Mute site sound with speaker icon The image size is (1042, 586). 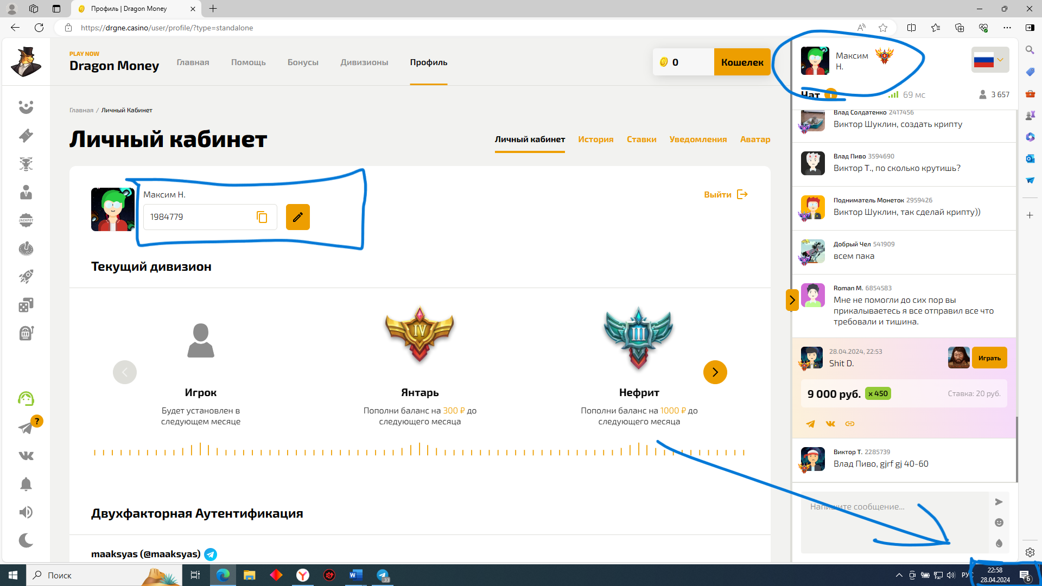point(26,512)
